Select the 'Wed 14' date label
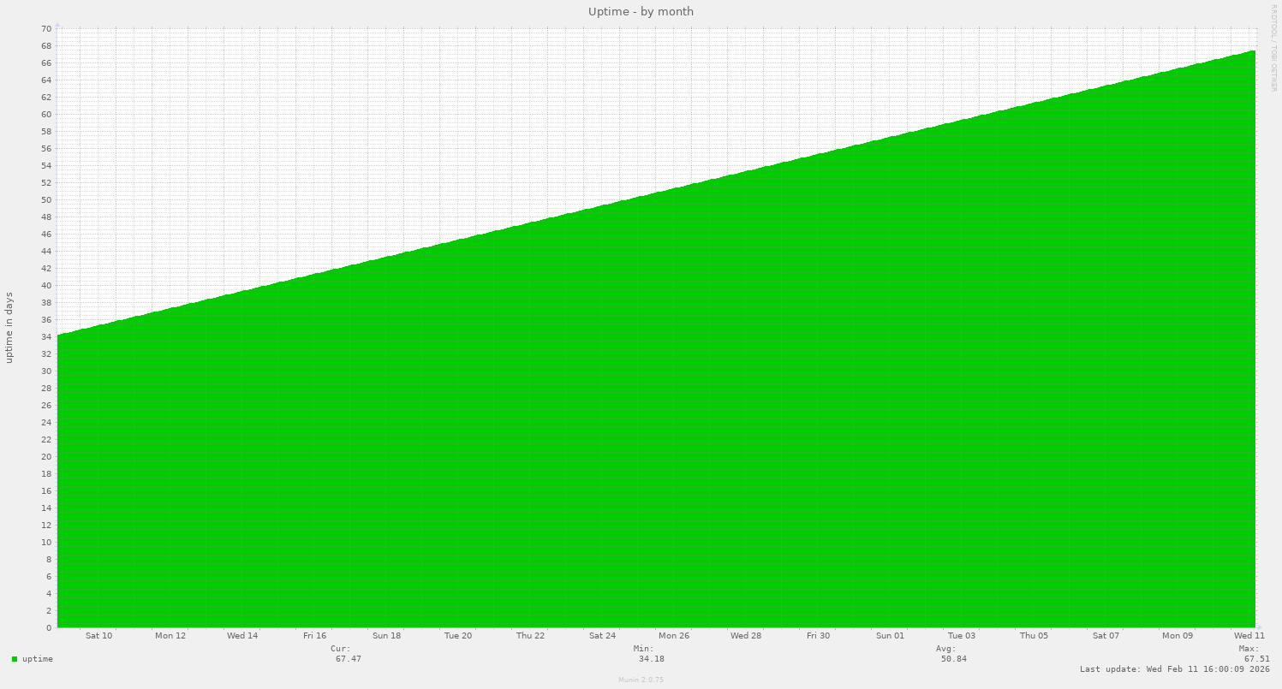 point(242,635)
